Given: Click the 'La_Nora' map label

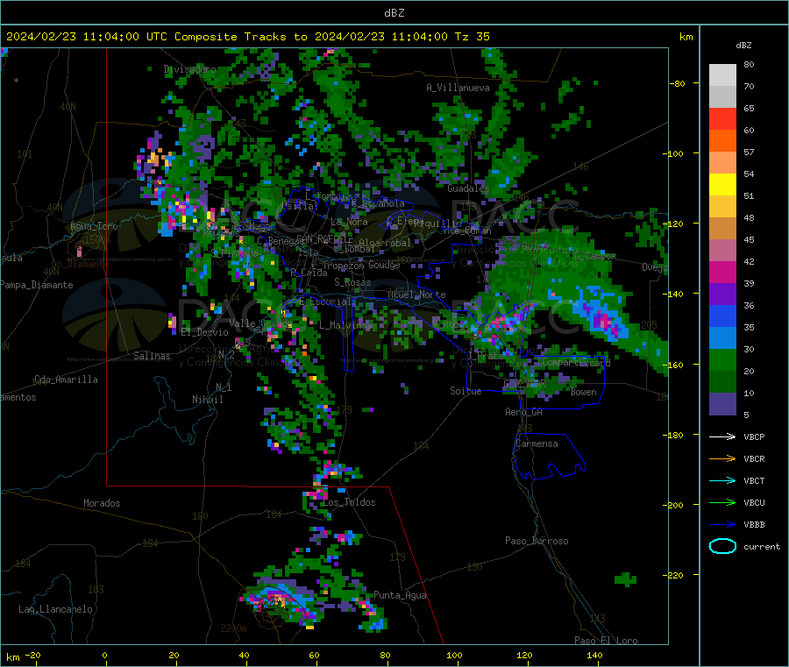Looking at the screenshot, I should [349, 222].
